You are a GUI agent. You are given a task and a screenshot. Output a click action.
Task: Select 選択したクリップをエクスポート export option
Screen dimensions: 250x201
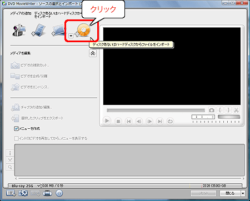tap(37, 118)
